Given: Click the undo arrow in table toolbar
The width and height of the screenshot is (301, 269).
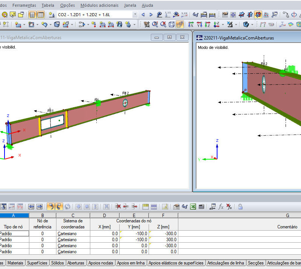Looking at the screenshot, I should coord(51,207).
